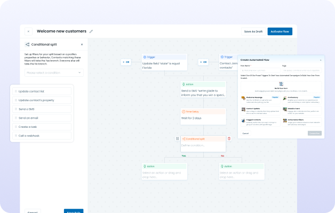Image resolution: width=335 pixels, height=213 pixels.
Task: Choose 'Send a SMS' action option
Action: (42, 109)
